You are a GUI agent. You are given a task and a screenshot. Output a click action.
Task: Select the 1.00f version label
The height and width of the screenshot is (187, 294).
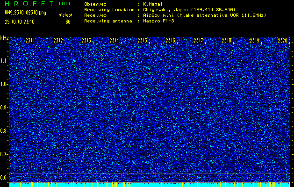65,4
